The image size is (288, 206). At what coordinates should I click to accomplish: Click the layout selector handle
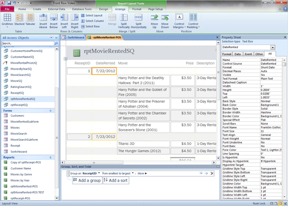(65, 59)
